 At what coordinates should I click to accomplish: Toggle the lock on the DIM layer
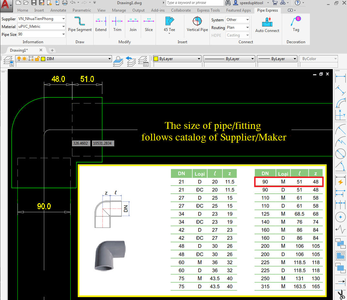(37, 59)
